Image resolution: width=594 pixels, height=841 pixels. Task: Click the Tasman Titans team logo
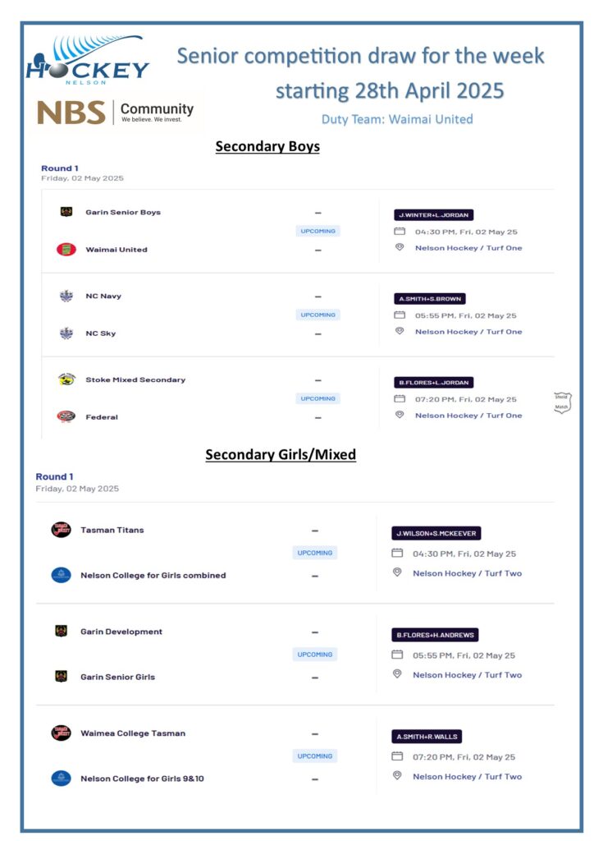pyautogui.click(x=61, y=530)
